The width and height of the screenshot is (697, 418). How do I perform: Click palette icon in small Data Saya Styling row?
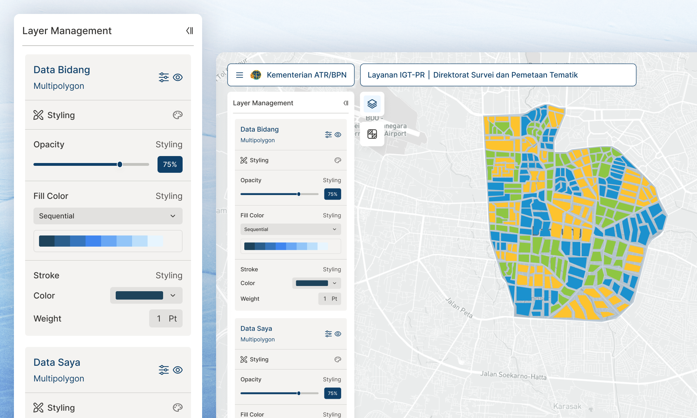tap(337, 359)
